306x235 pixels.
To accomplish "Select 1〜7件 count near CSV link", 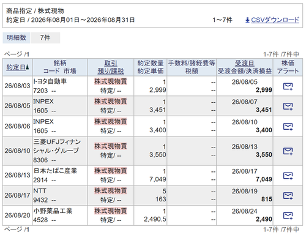I will click(x=222, y=20).
